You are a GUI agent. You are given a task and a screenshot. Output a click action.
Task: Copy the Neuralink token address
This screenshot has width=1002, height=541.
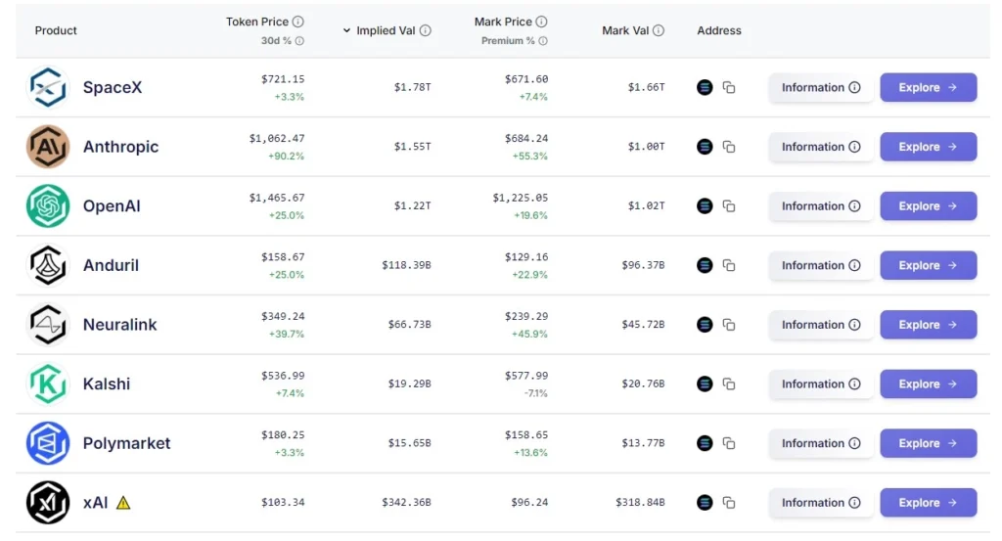[x=729, y=325]
